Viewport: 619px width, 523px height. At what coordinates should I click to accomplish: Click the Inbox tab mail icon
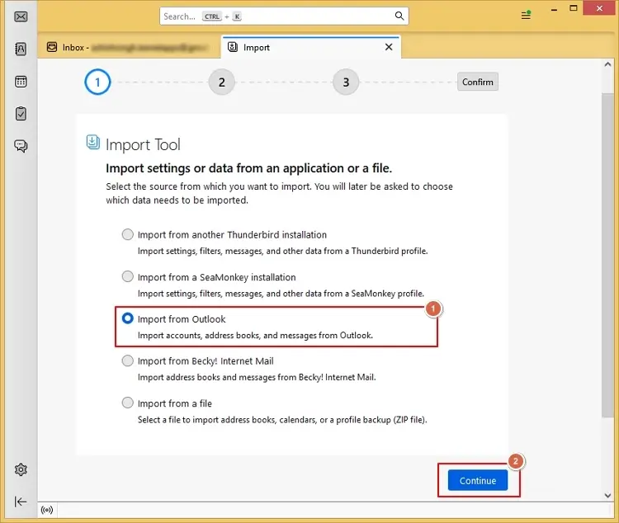(52, 47)
